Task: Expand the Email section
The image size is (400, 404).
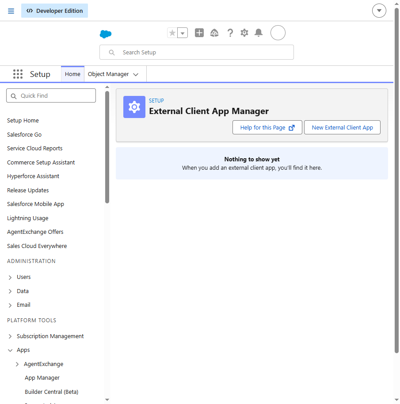Action: point(10,305)
